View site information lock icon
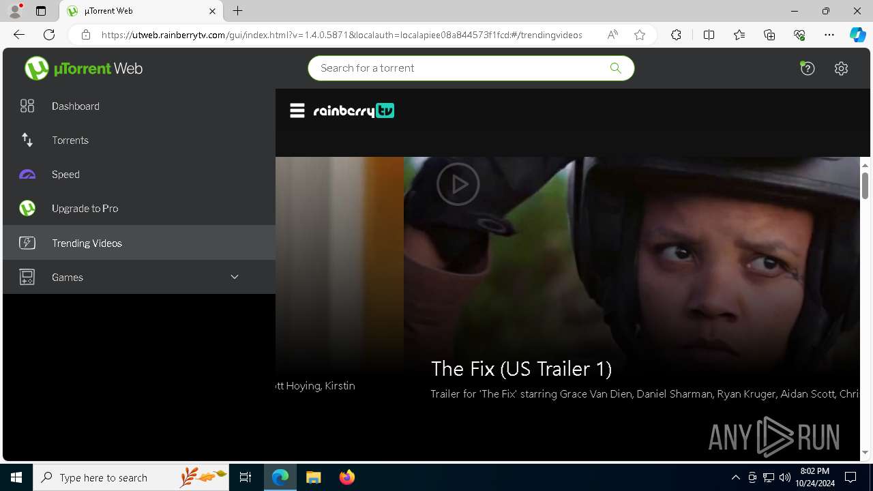 pyautogui.click(x=86, y=35)
